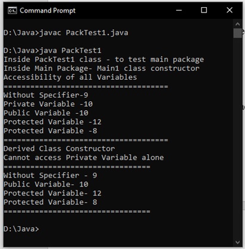The width and height of the screenshot is (245, 249).
Task: Click the vertical scrollbar thumb
Action: click(x=237, y=33)
